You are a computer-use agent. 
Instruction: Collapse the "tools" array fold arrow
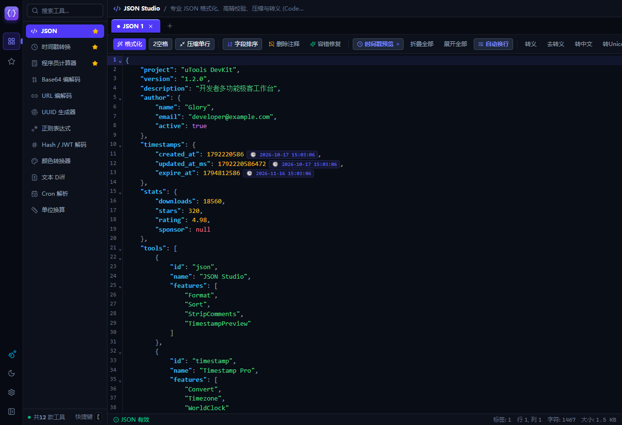click(120, 249)
